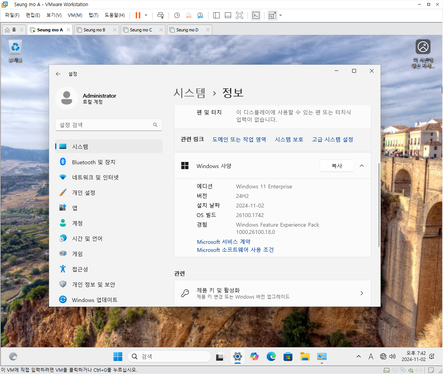Screen dimensions: 443x374
Task: Close the Seung mo B tab
Action: coord(115,29)
